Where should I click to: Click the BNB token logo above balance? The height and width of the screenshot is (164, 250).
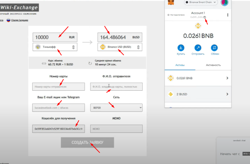[x=198, y=26]
